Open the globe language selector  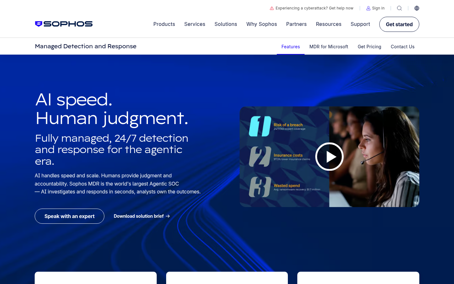417,8
